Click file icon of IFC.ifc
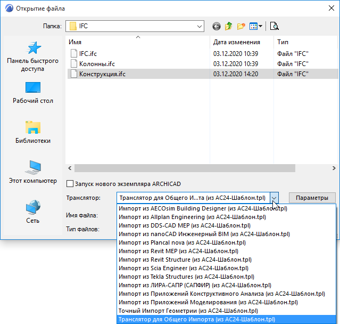 click(74, 53)
